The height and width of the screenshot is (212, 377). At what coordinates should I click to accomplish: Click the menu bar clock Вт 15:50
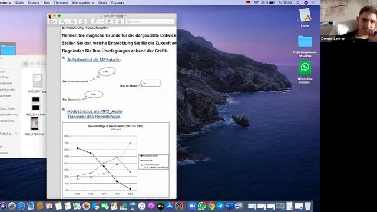(285, 2)
